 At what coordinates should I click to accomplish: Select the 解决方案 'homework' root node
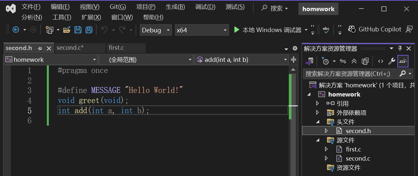coord(362,85)
